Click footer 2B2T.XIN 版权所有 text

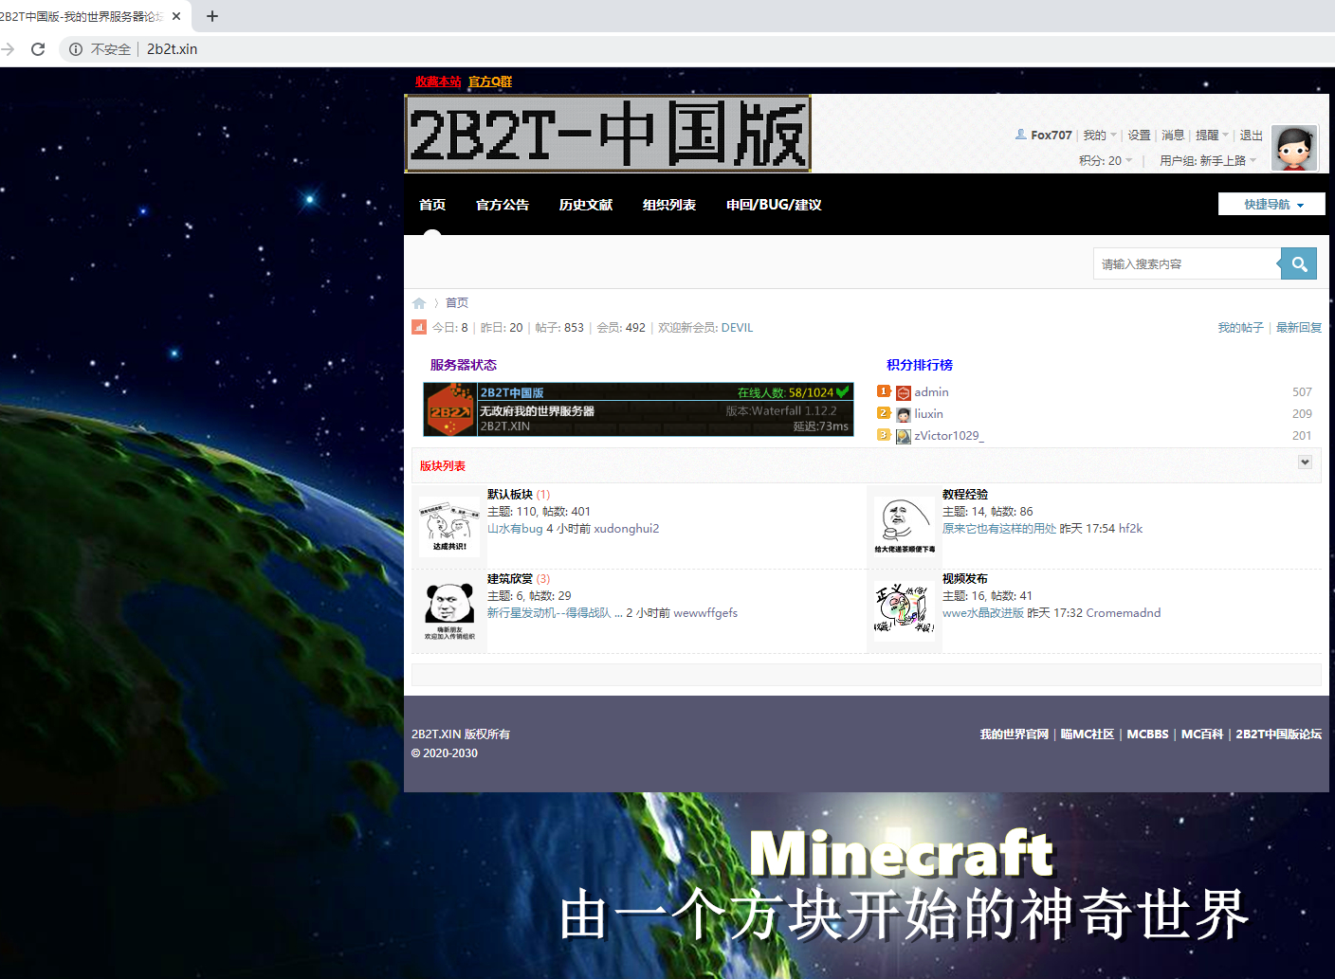pyautogui.click(x=461, y=734)
